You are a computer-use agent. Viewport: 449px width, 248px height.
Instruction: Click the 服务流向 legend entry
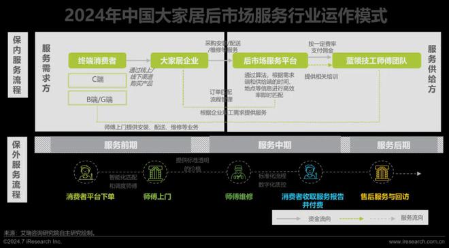click(412, 218)
